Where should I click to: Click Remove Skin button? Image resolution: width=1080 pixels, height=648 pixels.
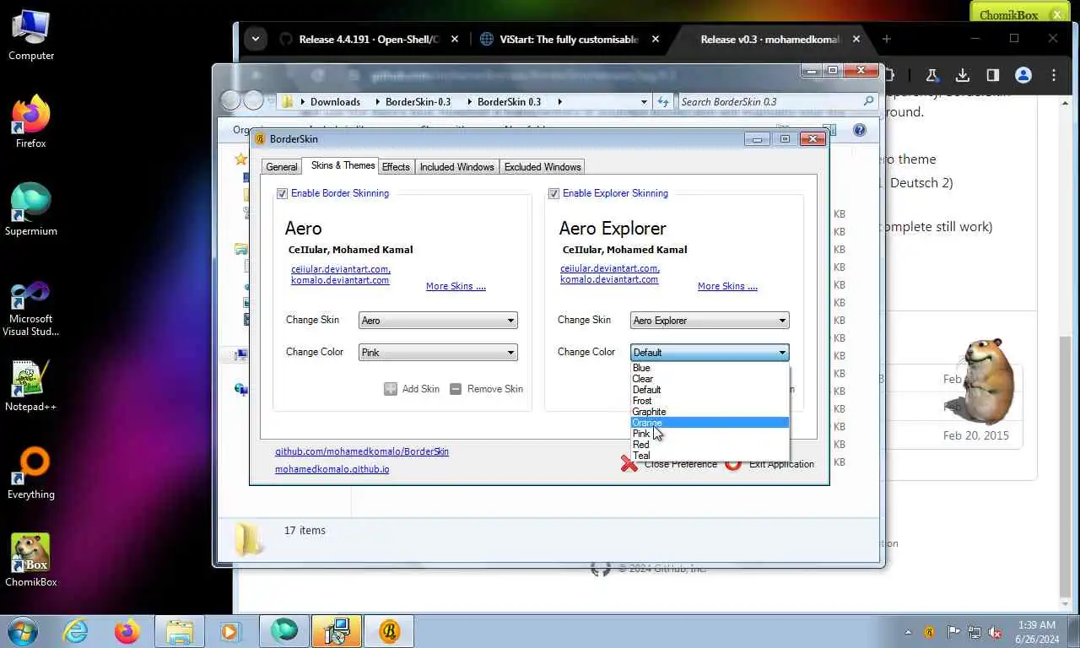(486, 389)
